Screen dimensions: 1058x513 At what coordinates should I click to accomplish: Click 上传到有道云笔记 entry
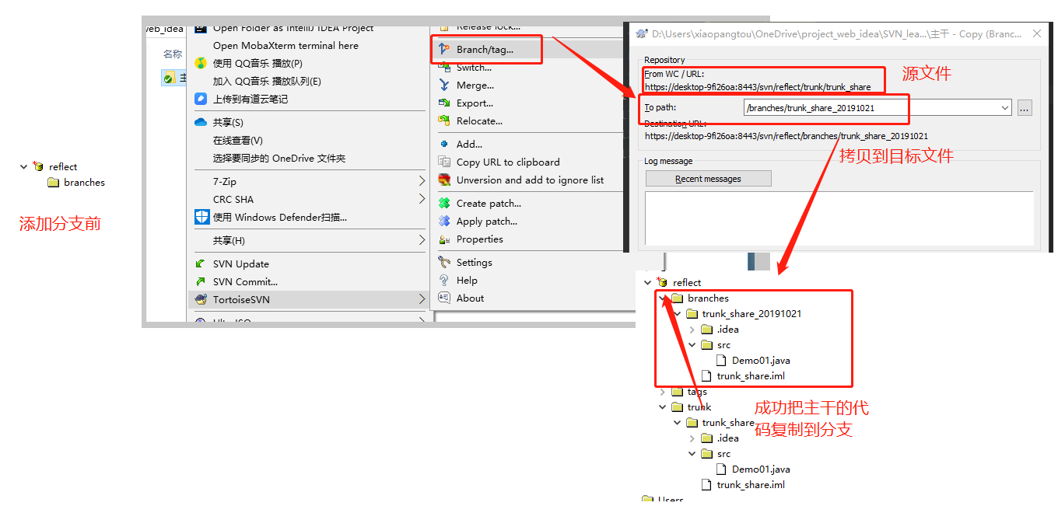point(250,99)
